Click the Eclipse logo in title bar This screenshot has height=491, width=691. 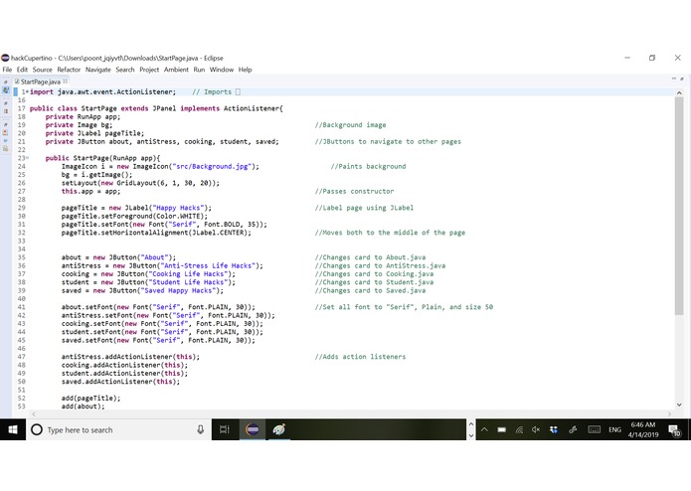pyautogui.click(x=5, y=58)
